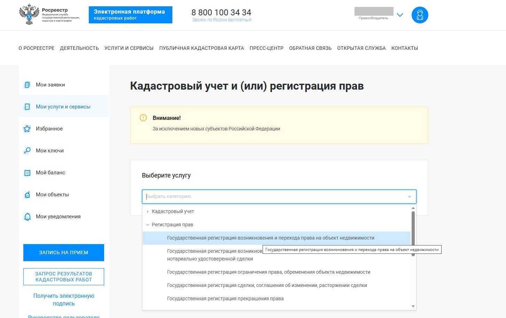This screenshot has height=318, width=506.
Task: Open Мой баланс card icon
Action: (x=27, y=172)
